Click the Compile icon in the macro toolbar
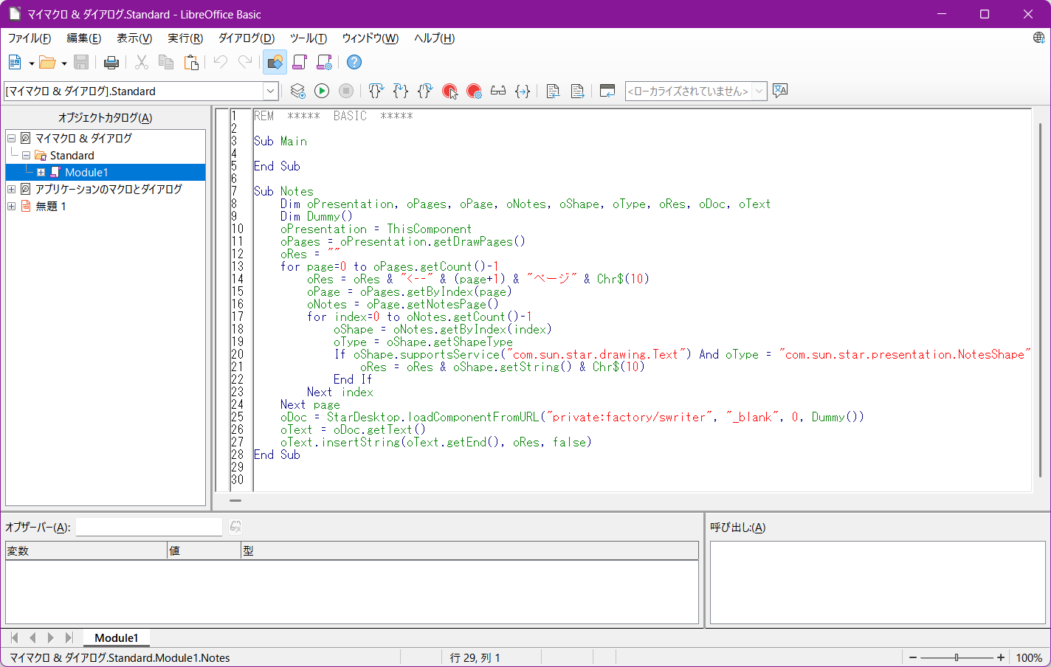The height and width of the screenshot is (667, 1051). click(x=297, y=91)
